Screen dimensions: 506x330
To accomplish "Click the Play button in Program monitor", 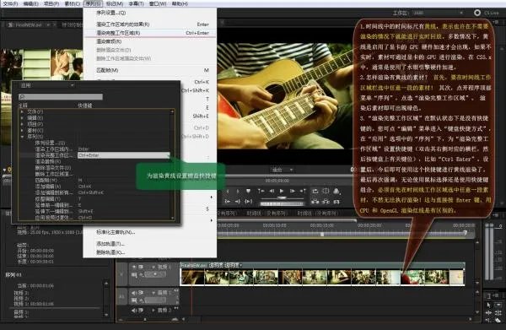I will (282, 191).
